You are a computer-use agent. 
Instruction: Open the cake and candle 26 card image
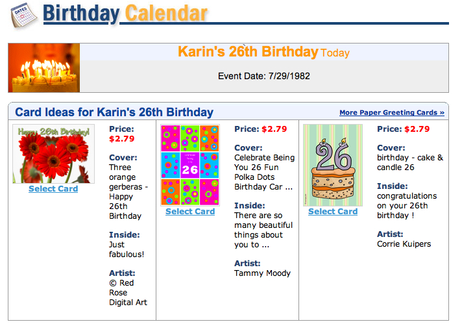(333, 165)
